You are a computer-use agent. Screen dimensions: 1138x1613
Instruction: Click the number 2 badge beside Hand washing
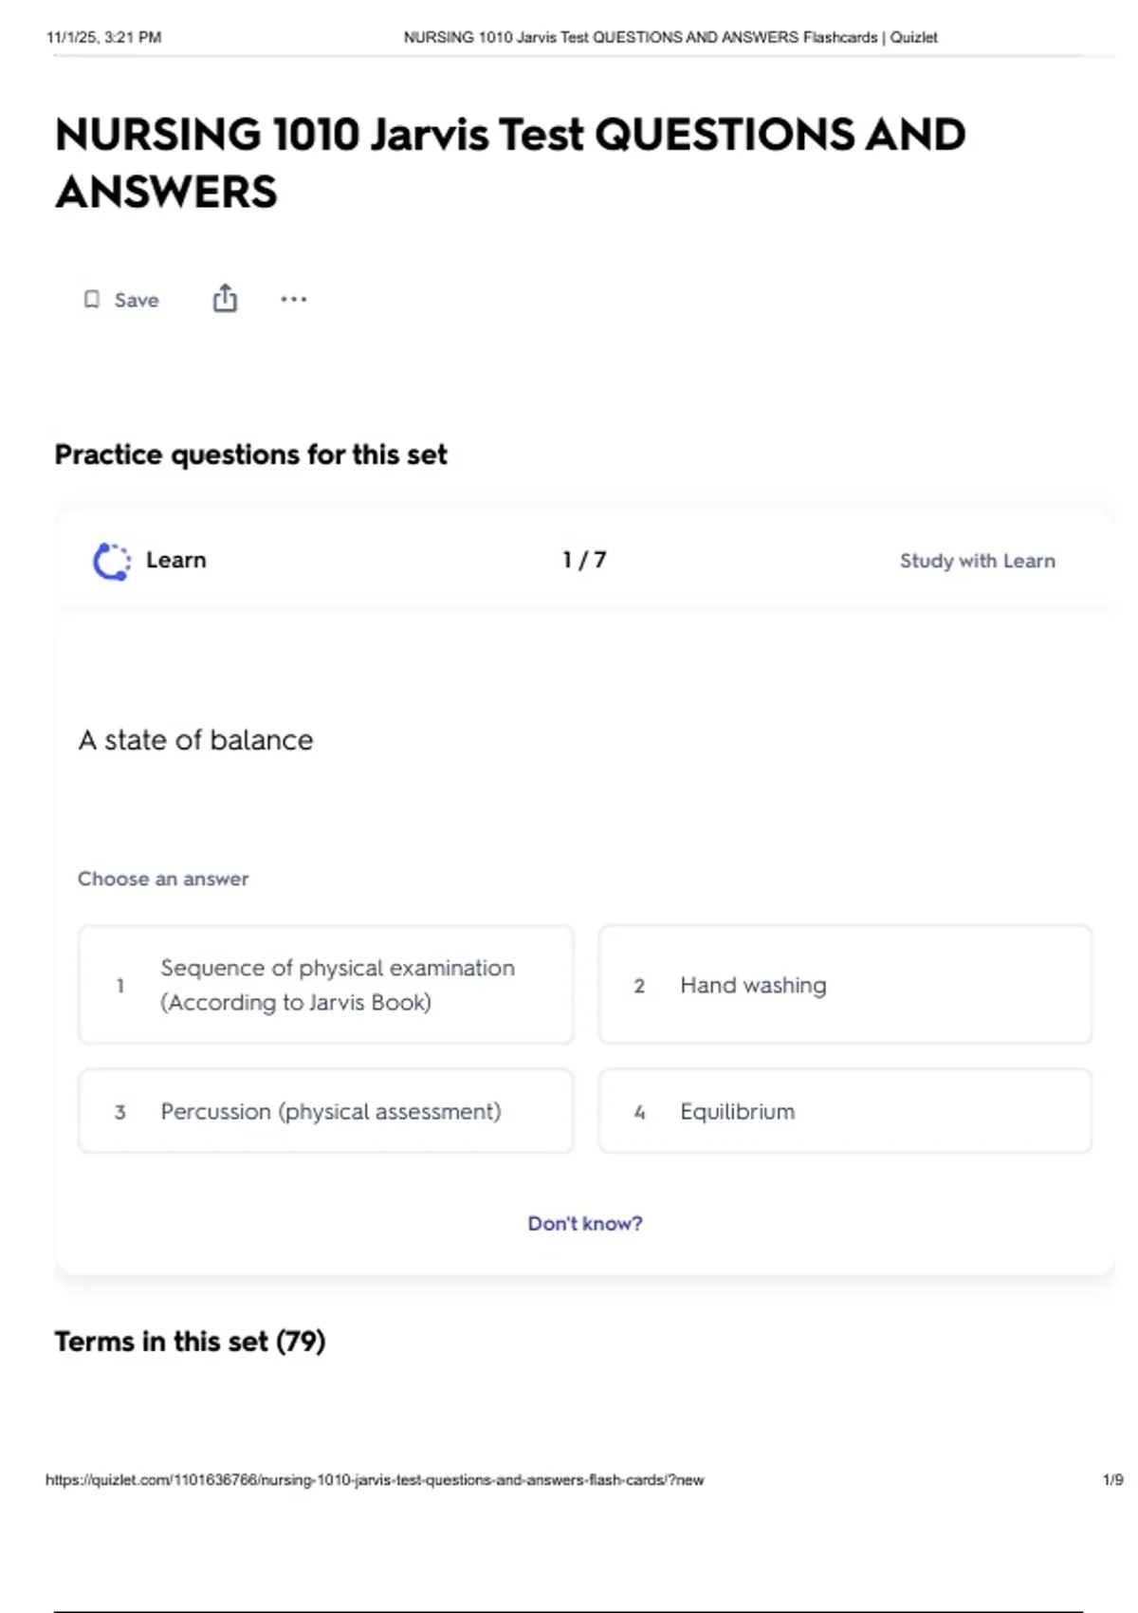639,986
